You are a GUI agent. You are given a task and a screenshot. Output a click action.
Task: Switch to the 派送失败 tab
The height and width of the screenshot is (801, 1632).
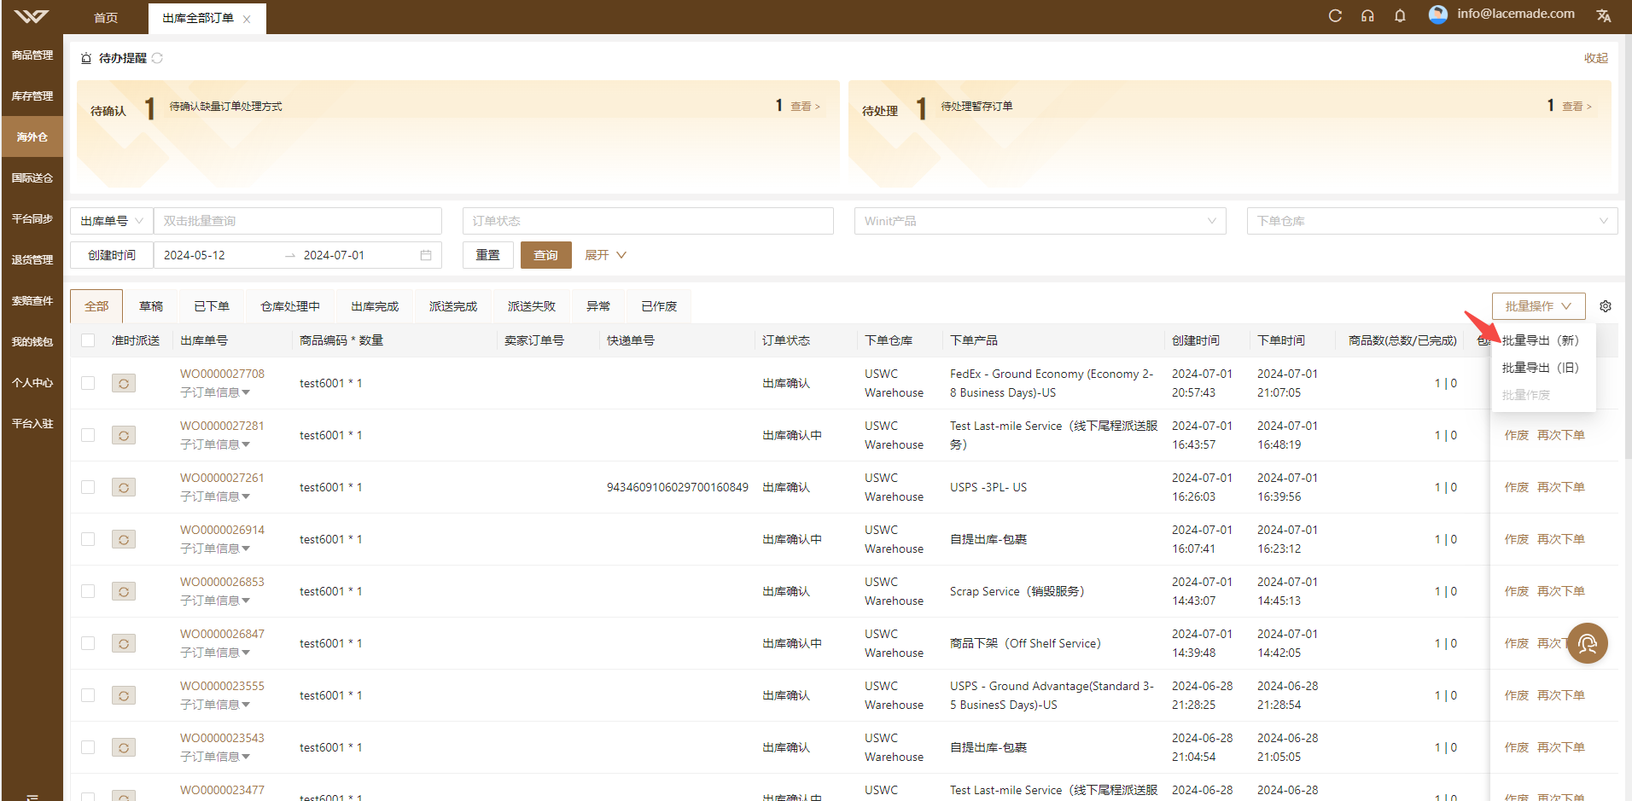coord(532,306)
